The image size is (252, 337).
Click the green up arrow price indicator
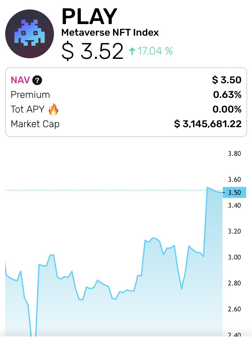[132, 51]
